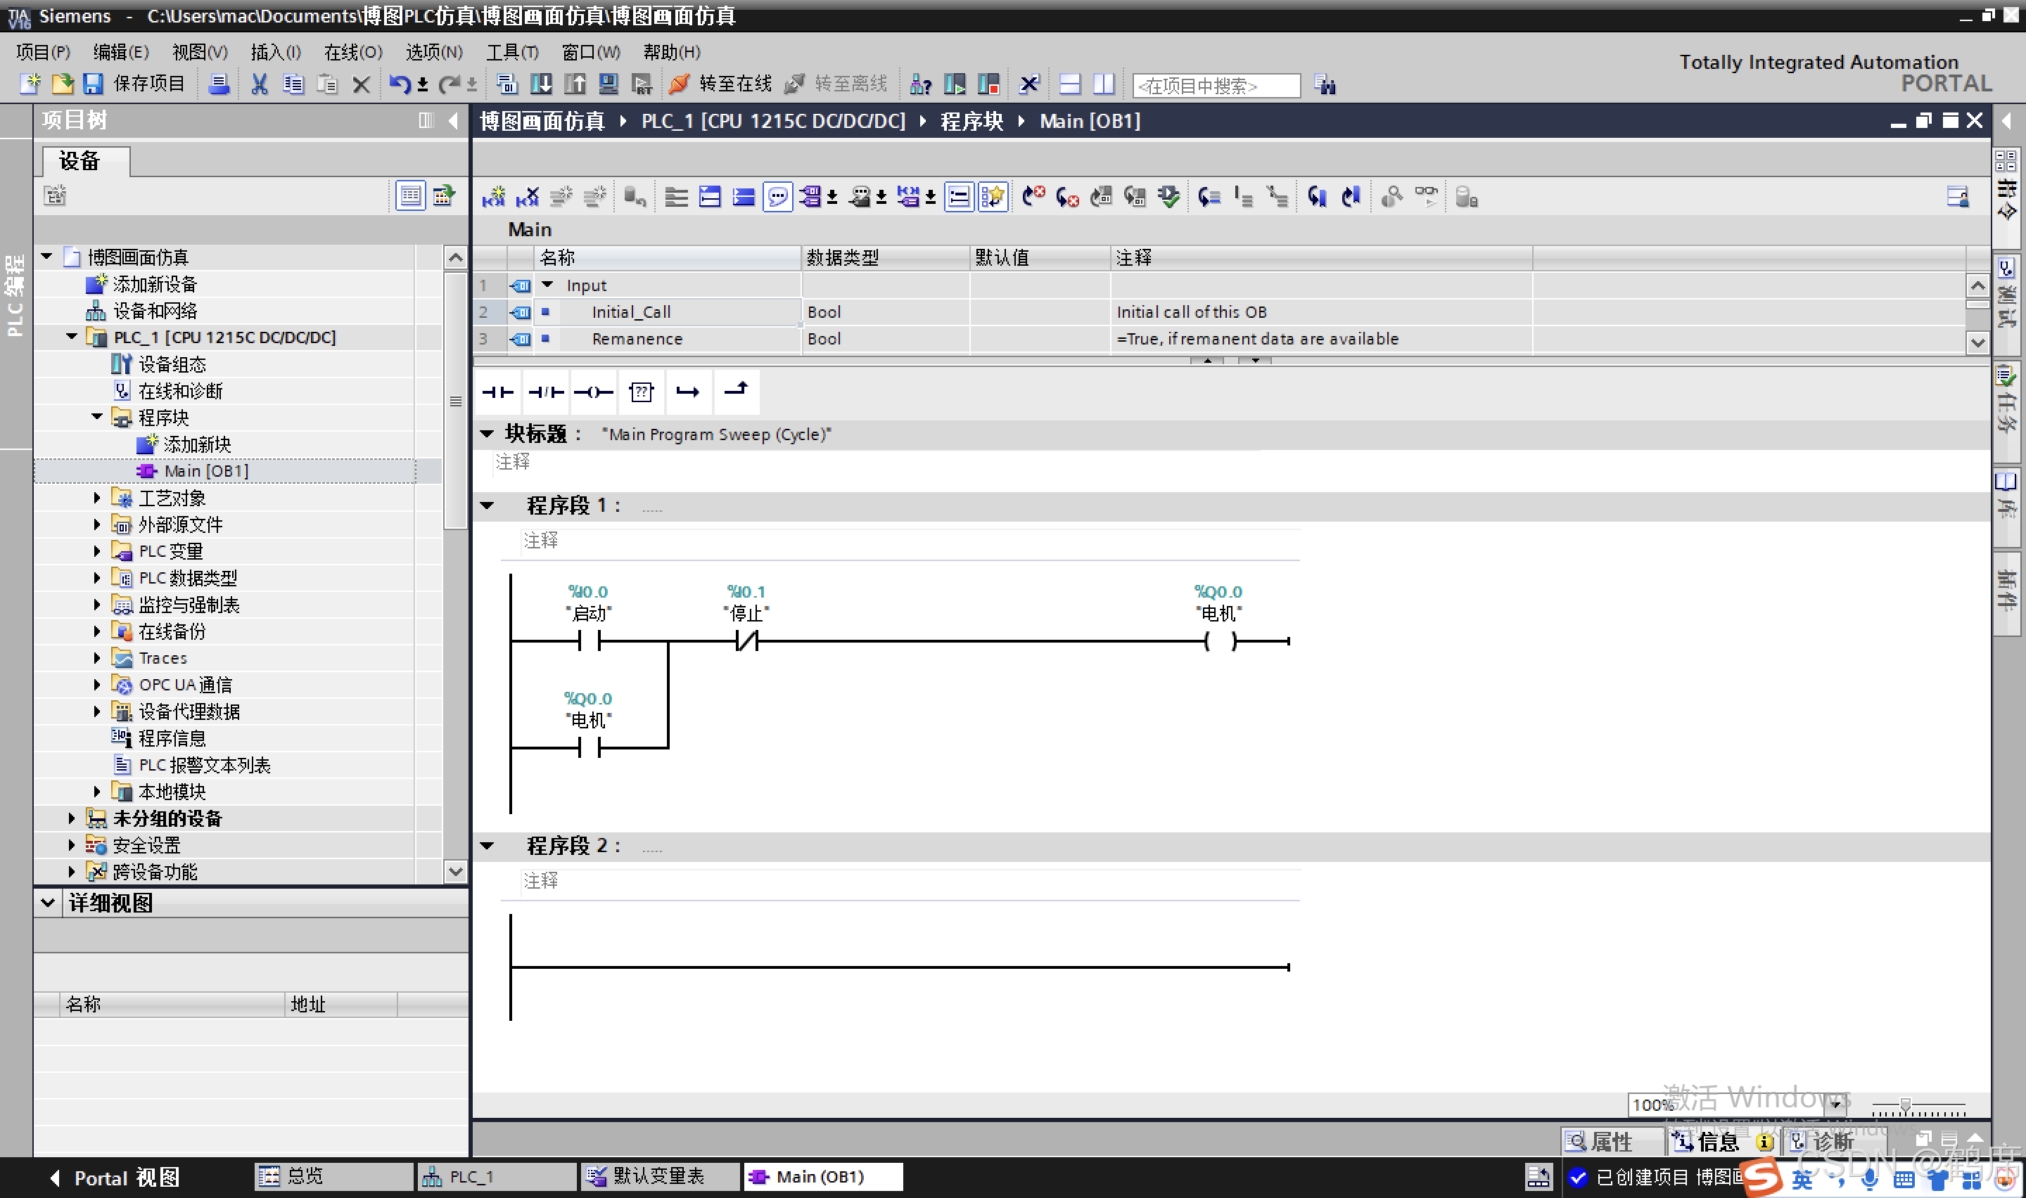Insert a normally open contact
Screen dimensions: 2026x1198
497,392
